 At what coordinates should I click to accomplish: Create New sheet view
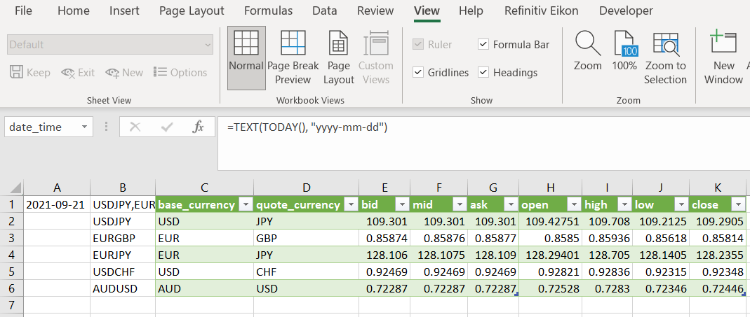pos(124,73)
